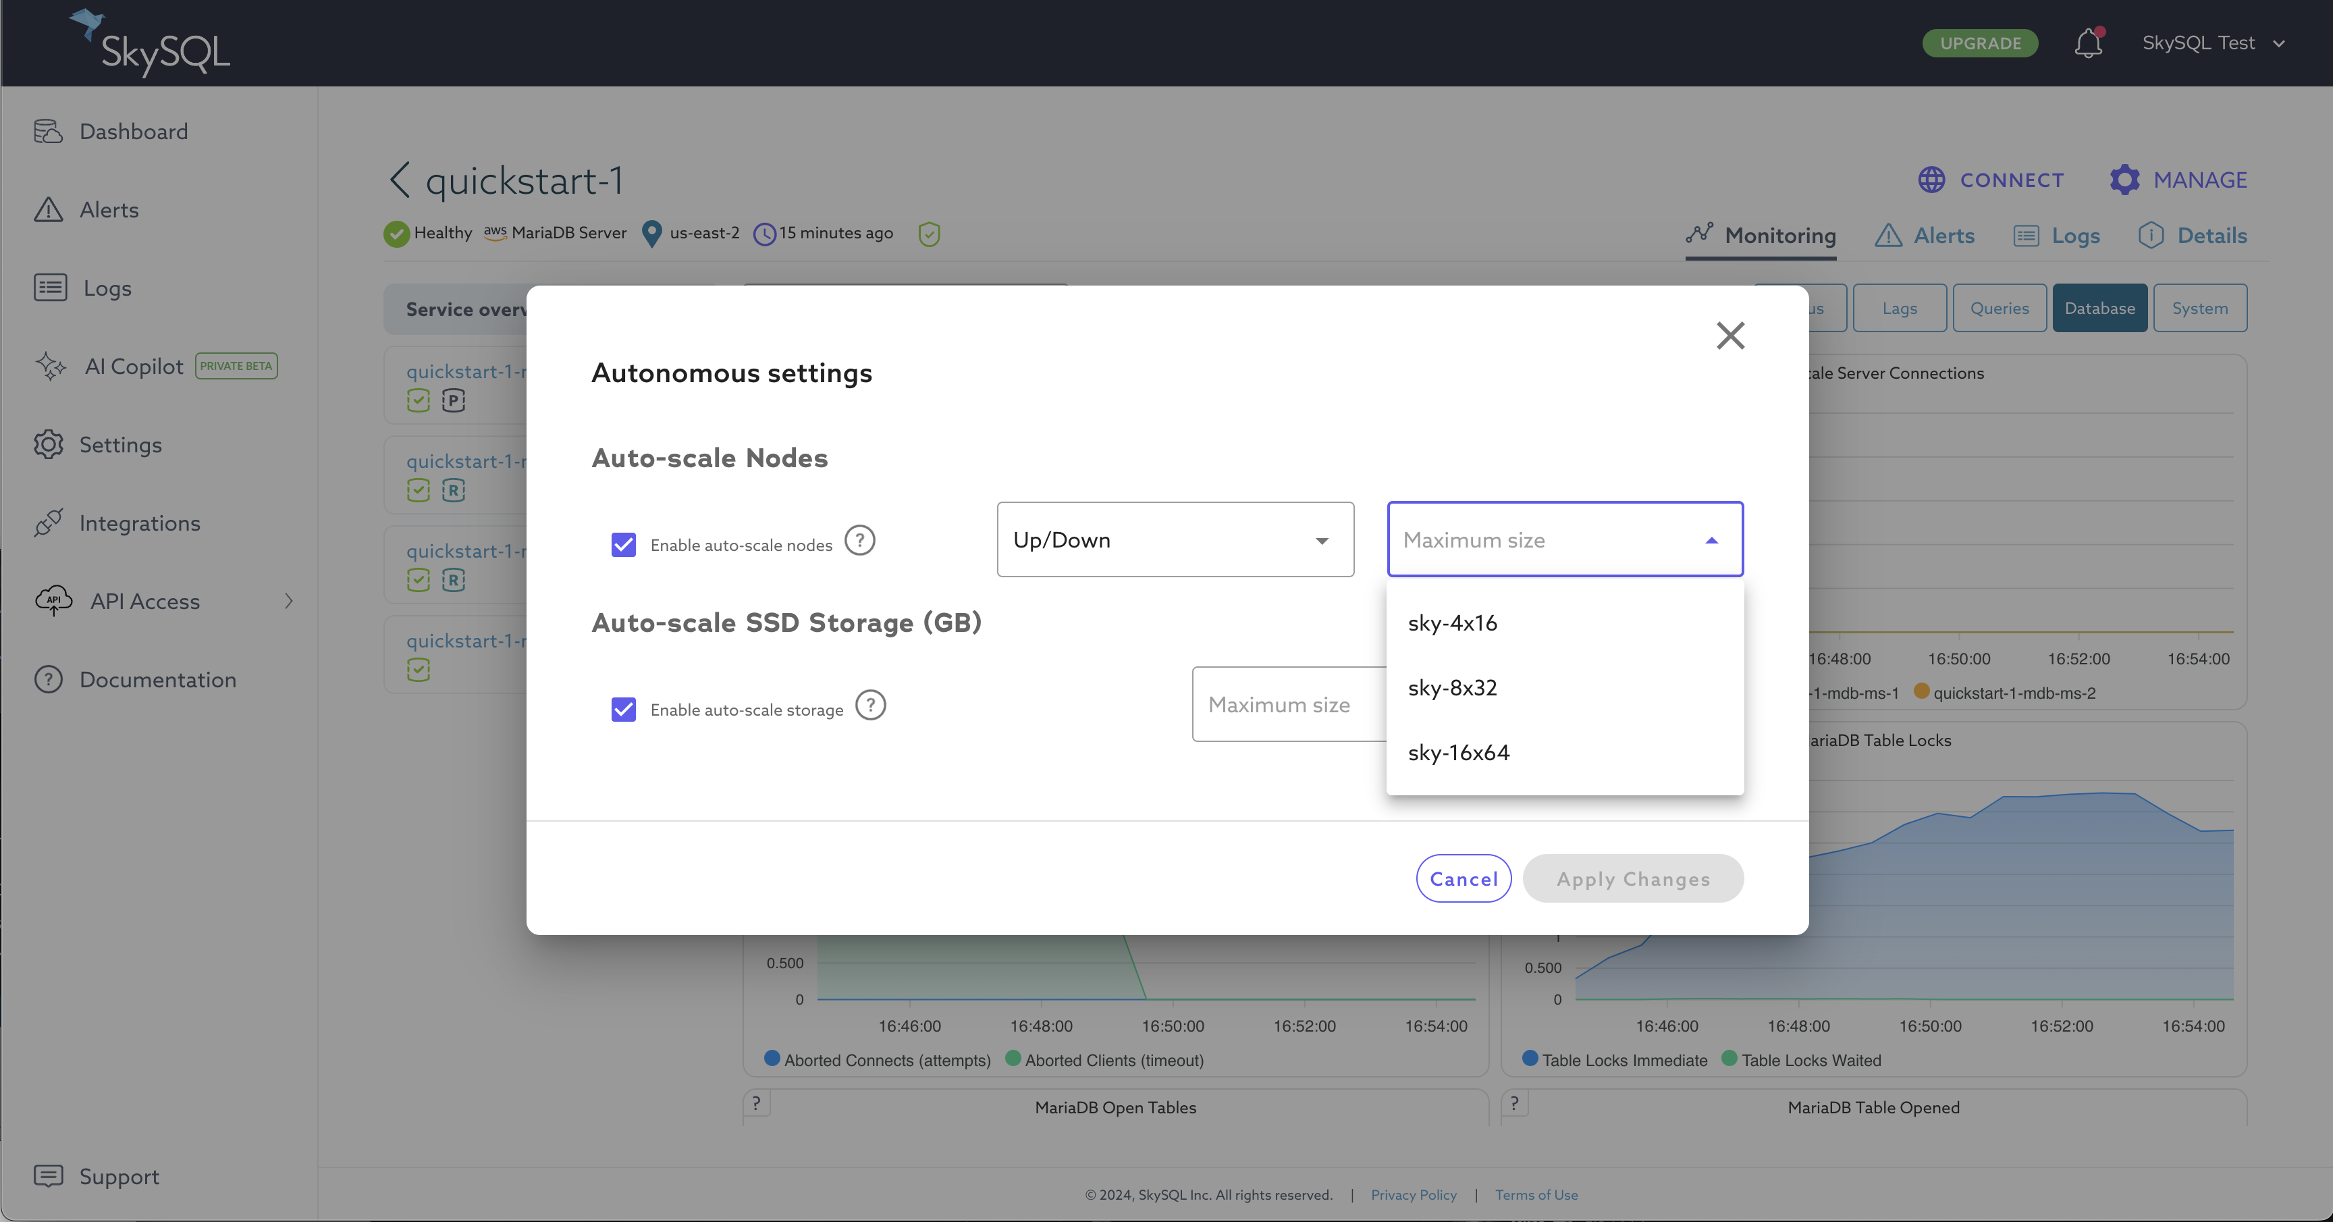Click the Cancel button

(1463, 878)
